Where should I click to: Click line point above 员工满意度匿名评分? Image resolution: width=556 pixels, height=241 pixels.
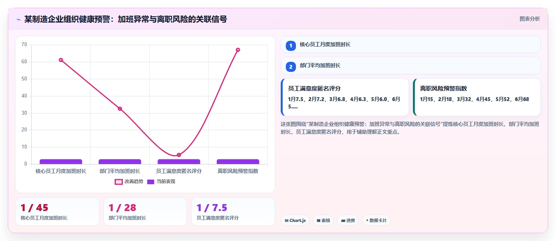coord(179,155)
